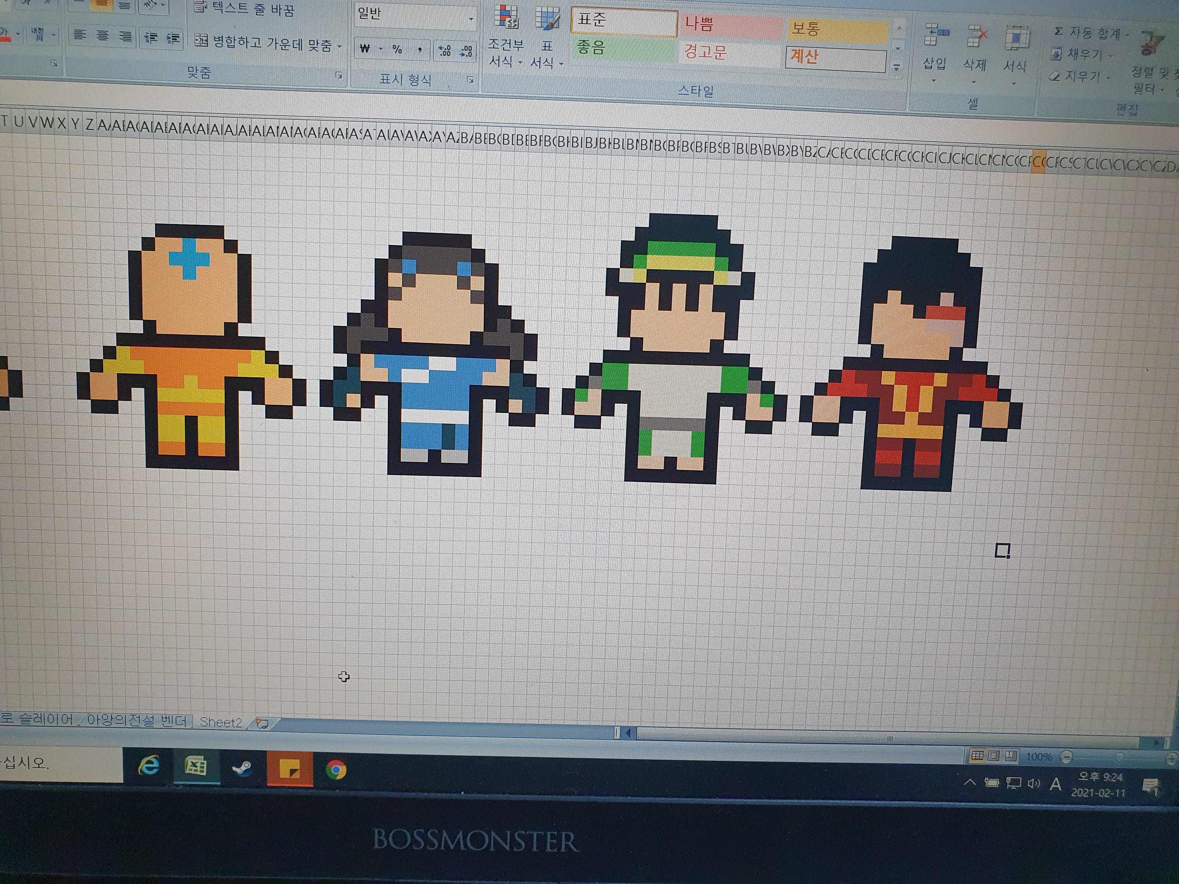Apply 표준 cell style
The image size is (1179, 884).
(624, 22)
